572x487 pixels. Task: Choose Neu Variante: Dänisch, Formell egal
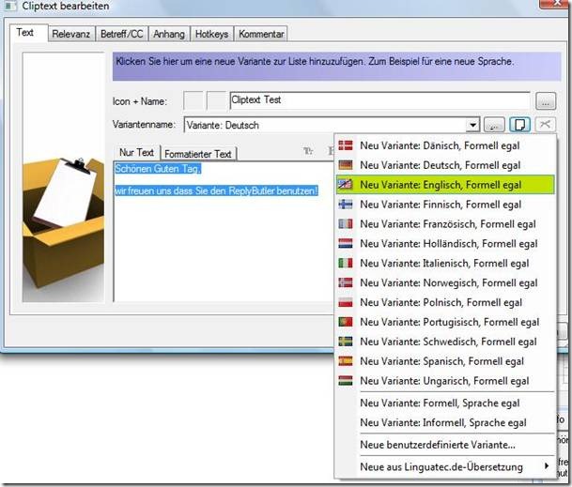pos(445,145)
